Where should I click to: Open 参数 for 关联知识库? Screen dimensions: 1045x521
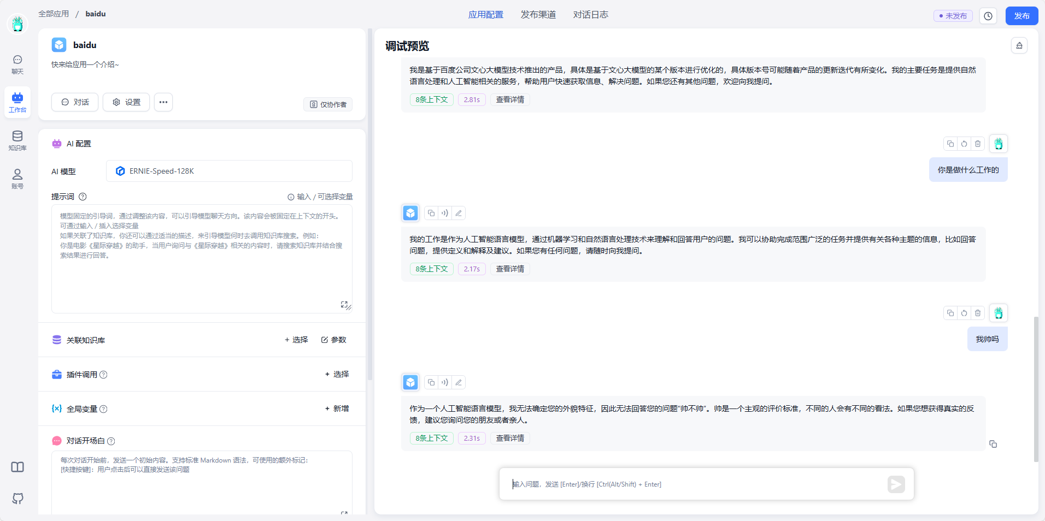(334, 340)
